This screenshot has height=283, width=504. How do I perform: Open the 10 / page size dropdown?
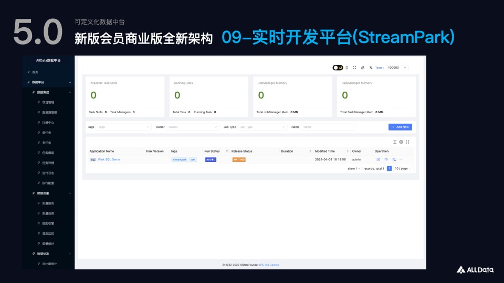pos(403,168)
